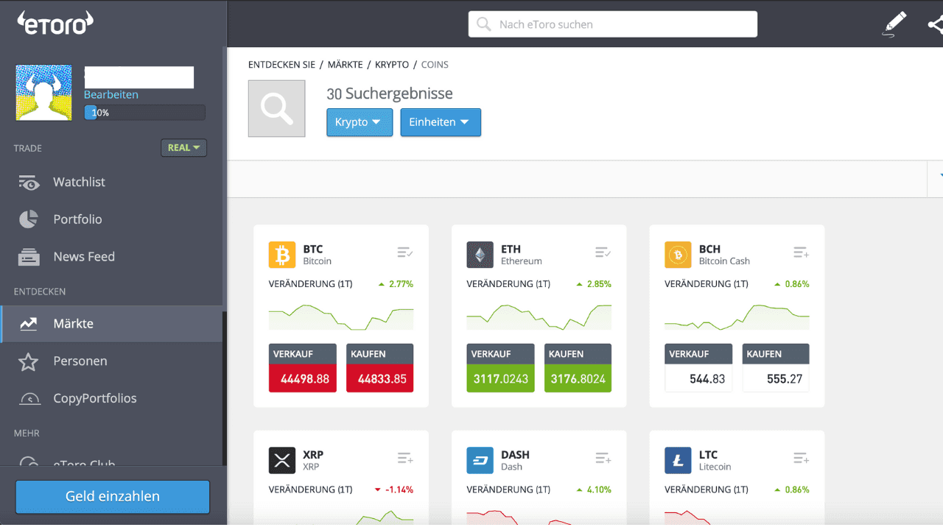This screenshot has height=530, width=943.
Task: Click the Märkte chart icon
Action: click(x=29, y=324)
